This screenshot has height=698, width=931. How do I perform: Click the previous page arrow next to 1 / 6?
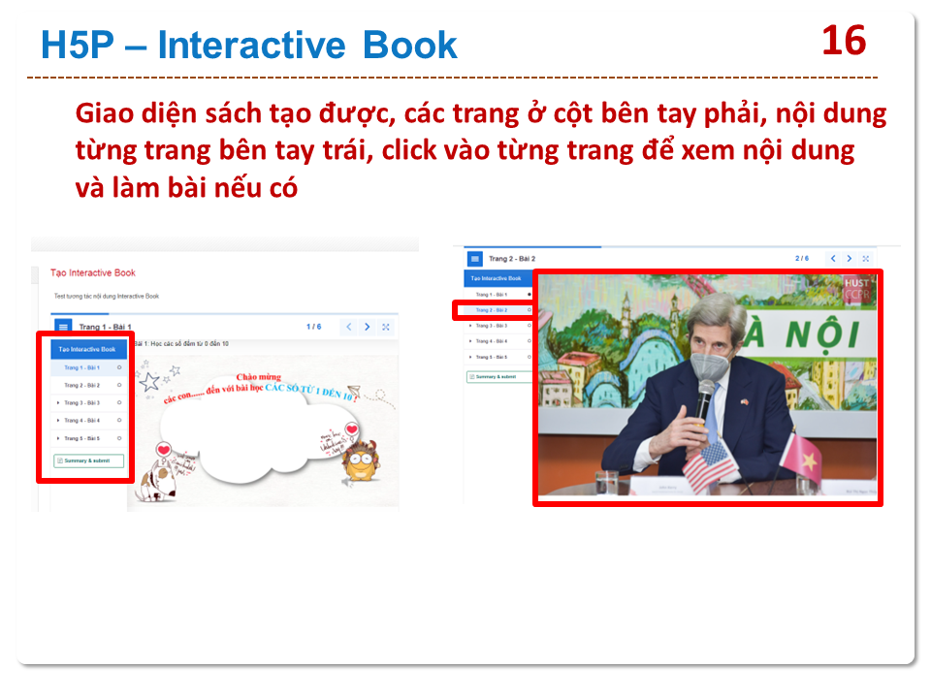click(x=350, y=328)
